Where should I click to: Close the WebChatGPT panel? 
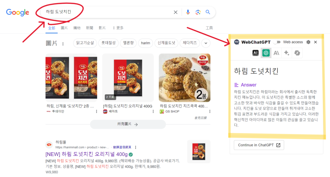(315, 42)
